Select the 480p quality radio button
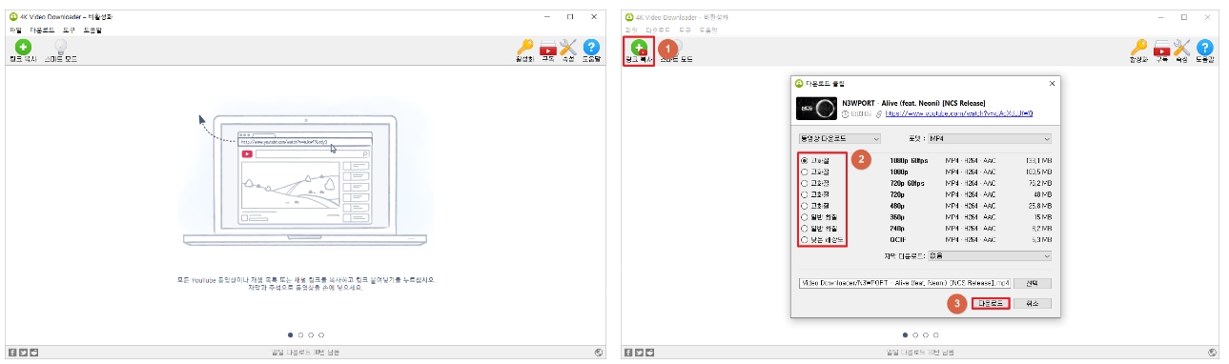The height and width of the screenshot is (364, 1229). click(806, 206)
